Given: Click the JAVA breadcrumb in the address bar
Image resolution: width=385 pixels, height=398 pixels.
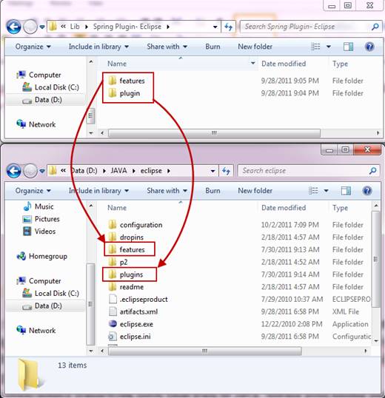Looking at the screenshot, I should tap(118, 171).
